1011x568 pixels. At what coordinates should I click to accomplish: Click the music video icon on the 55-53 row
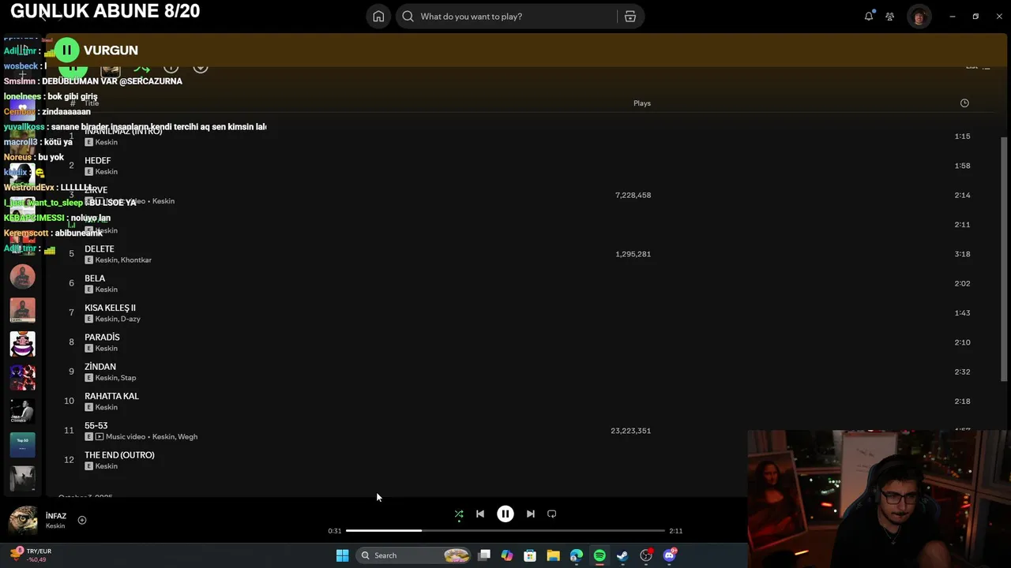[x=100, y=437]
